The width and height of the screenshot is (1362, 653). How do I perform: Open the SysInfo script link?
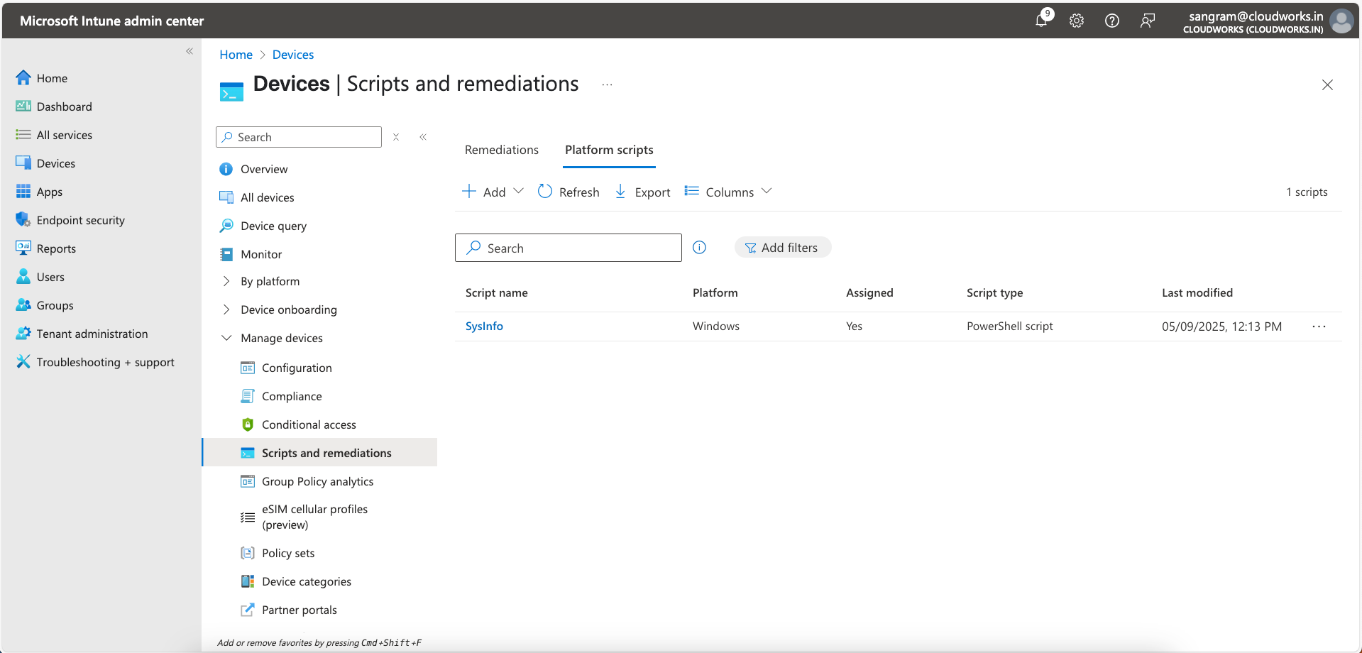[484, 326]
